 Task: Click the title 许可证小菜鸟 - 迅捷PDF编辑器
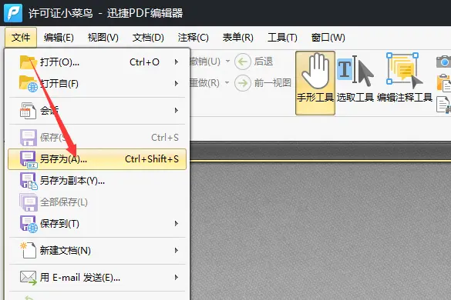click(106, 13)
